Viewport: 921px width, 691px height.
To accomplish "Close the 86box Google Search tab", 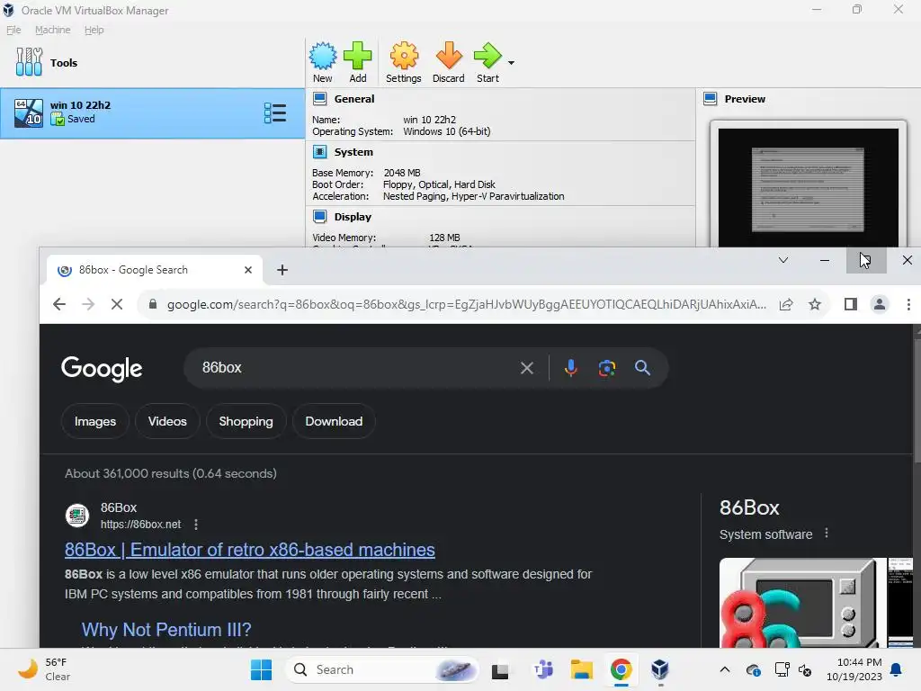I will pyautogui.click(x=248, y=270).
